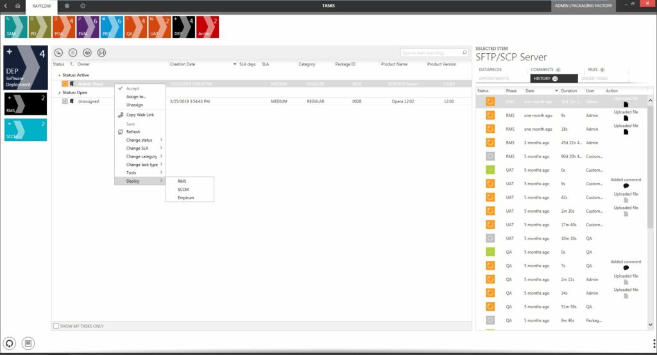Open the PO phase tile
The height and width of the screenshot is (355, 657).
[40, 27]
